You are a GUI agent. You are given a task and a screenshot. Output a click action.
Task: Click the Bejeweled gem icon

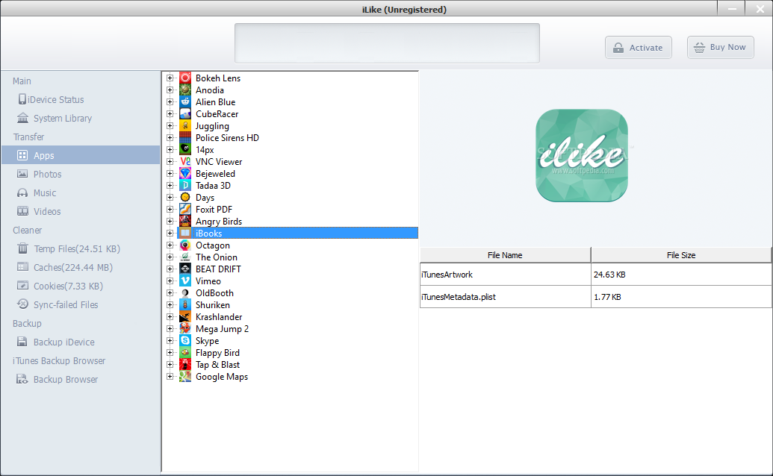185,173
